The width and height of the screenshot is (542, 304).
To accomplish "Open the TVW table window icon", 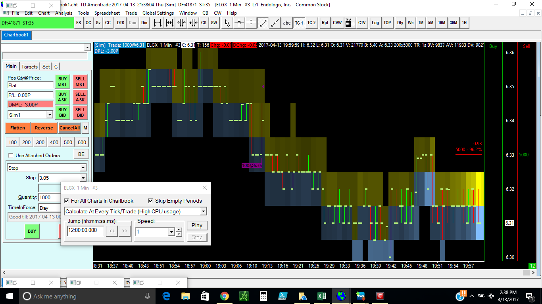I will coord(350,23).
